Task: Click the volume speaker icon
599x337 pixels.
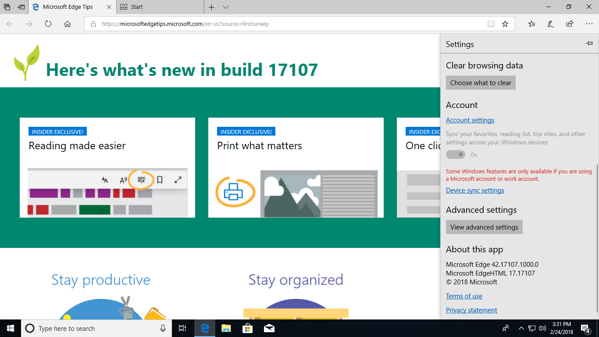Action: pyautogui.click(x=542, y=328)
